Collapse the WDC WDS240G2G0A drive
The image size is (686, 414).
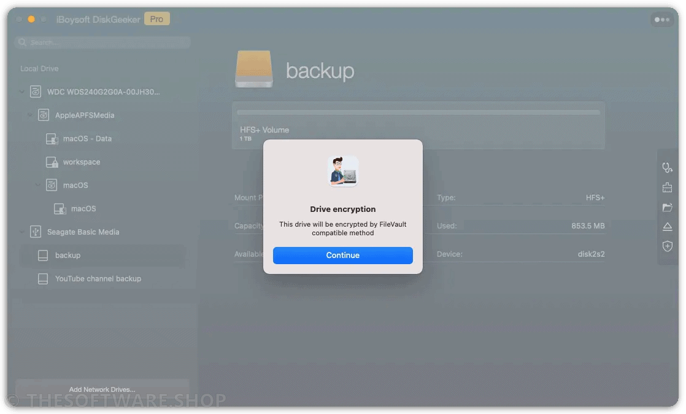coord(21,92)
